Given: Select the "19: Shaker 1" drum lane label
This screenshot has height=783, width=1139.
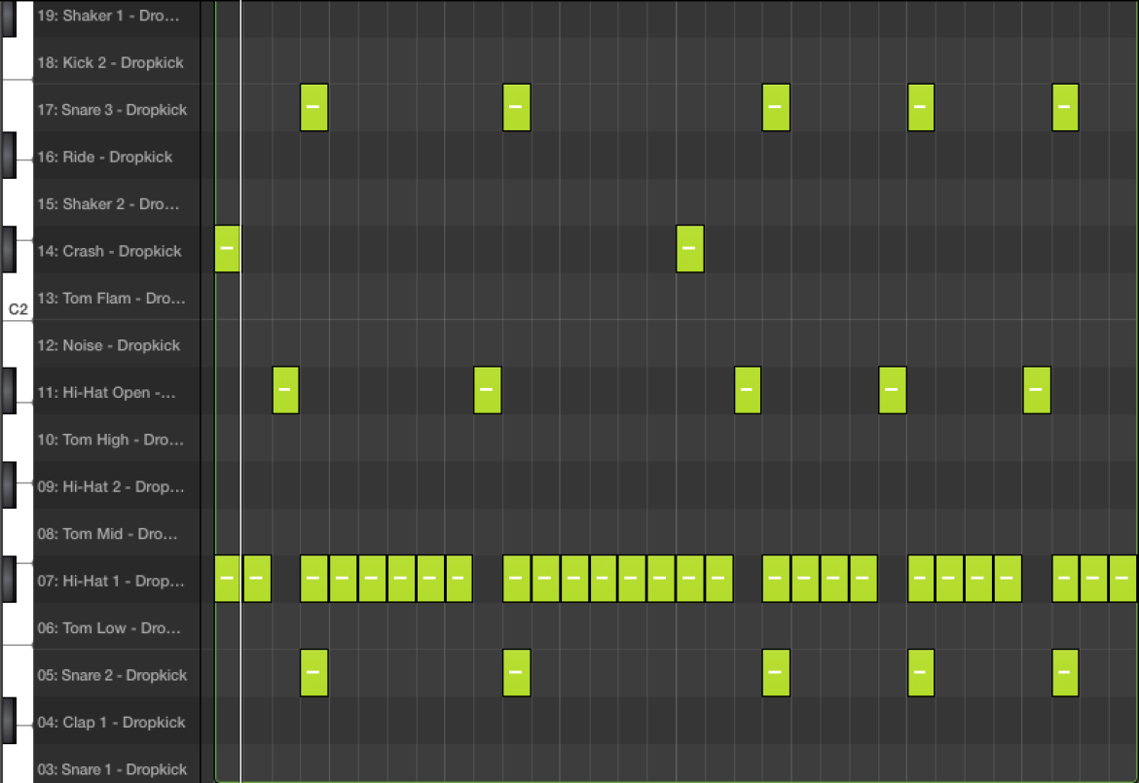Looking at the screenshot, I should (x=108, y=16).
